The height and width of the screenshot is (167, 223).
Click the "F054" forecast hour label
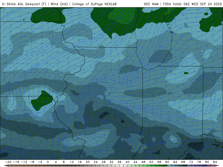[x=167, y=4]
